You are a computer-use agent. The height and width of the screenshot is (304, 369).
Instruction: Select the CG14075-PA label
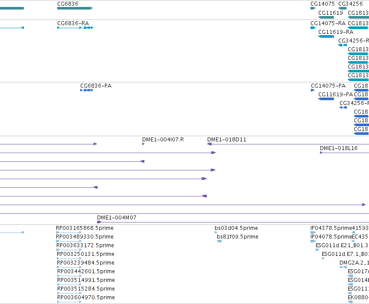328,86
